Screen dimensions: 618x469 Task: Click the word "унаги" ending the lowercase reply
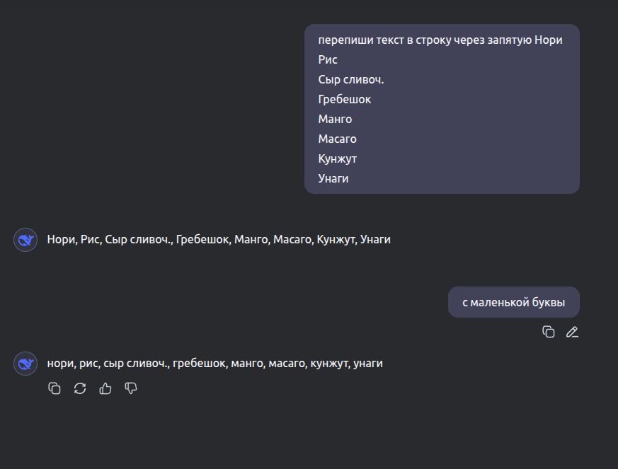[x=368, y=364]
